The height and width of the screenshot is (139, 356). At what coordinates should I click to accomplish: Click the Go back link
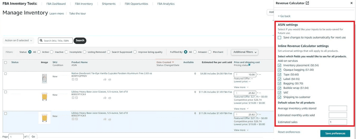(x=284, y=16)
